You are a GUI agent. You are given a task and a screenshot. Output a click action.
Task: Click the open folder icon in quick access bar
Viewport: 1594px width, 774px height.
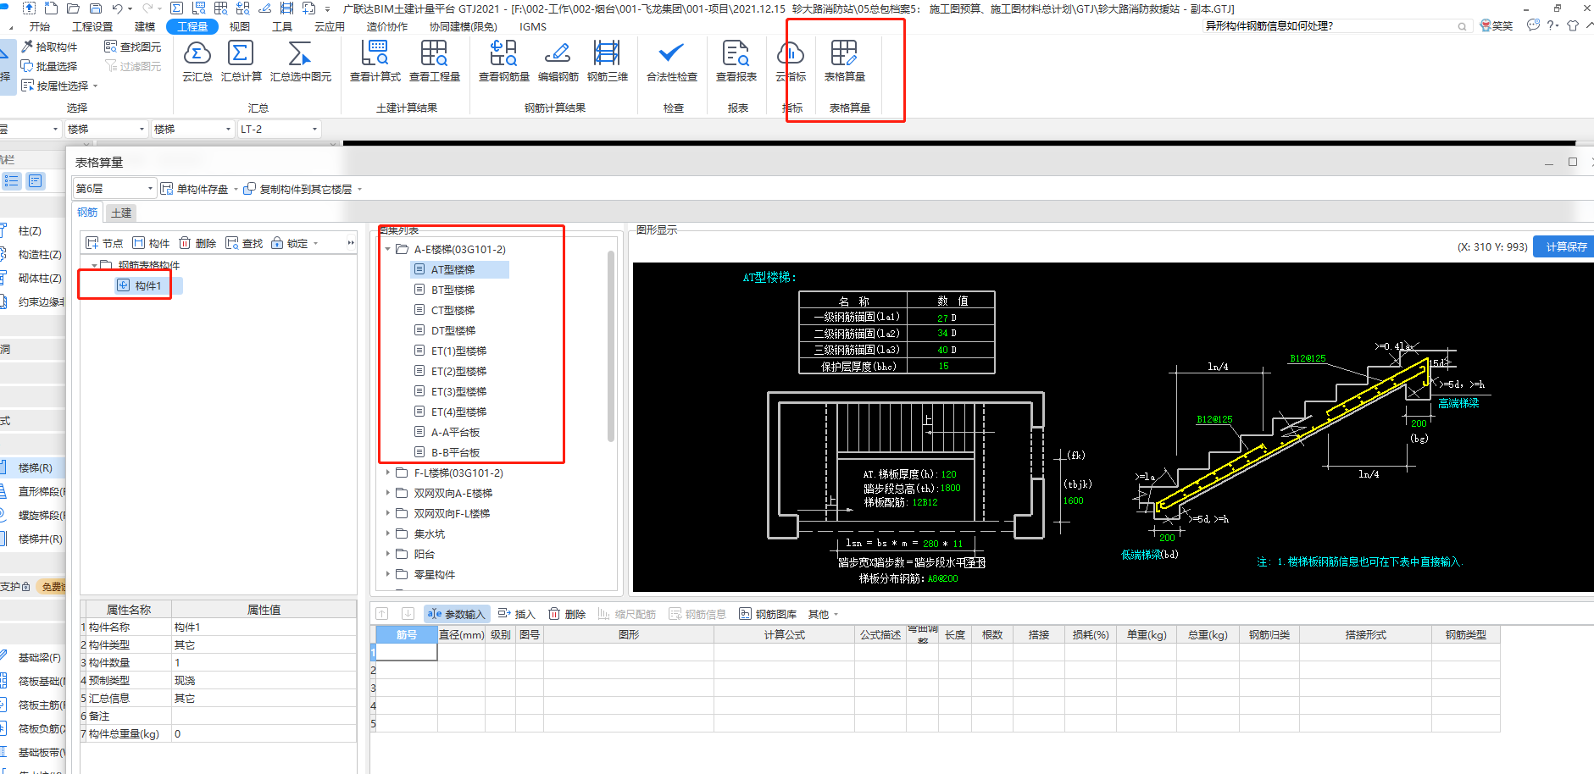click(73, 8)
